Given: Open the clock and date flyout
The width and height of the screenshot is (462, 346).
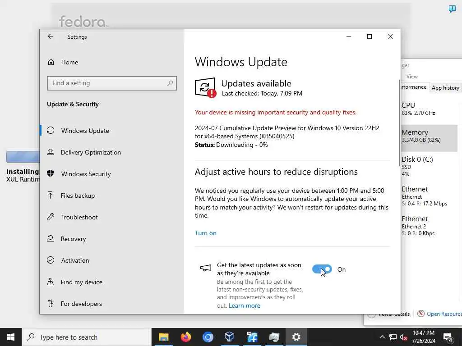Looking at the screenshot, I should 424,337.
